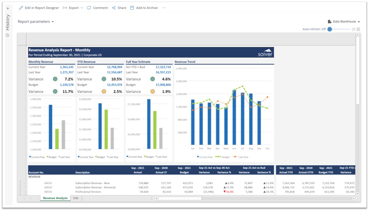Screen dimensions: 369x211
Task: Open the more options ellipsis menu
Action: 164,8
